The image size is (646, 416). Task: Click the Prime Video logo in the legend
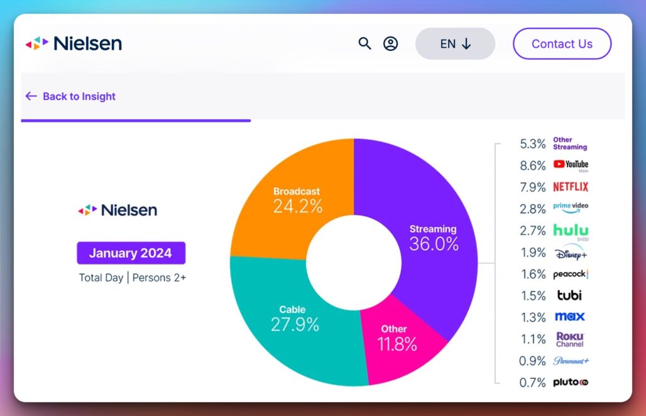click(x=571, y=208)
